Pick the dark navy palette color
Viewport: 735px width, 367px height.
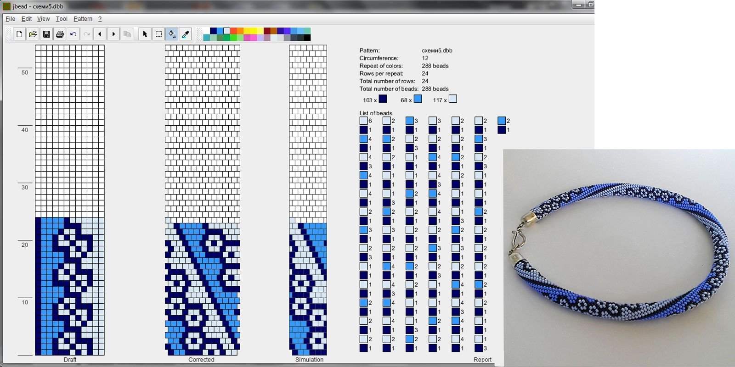[213, 31]
